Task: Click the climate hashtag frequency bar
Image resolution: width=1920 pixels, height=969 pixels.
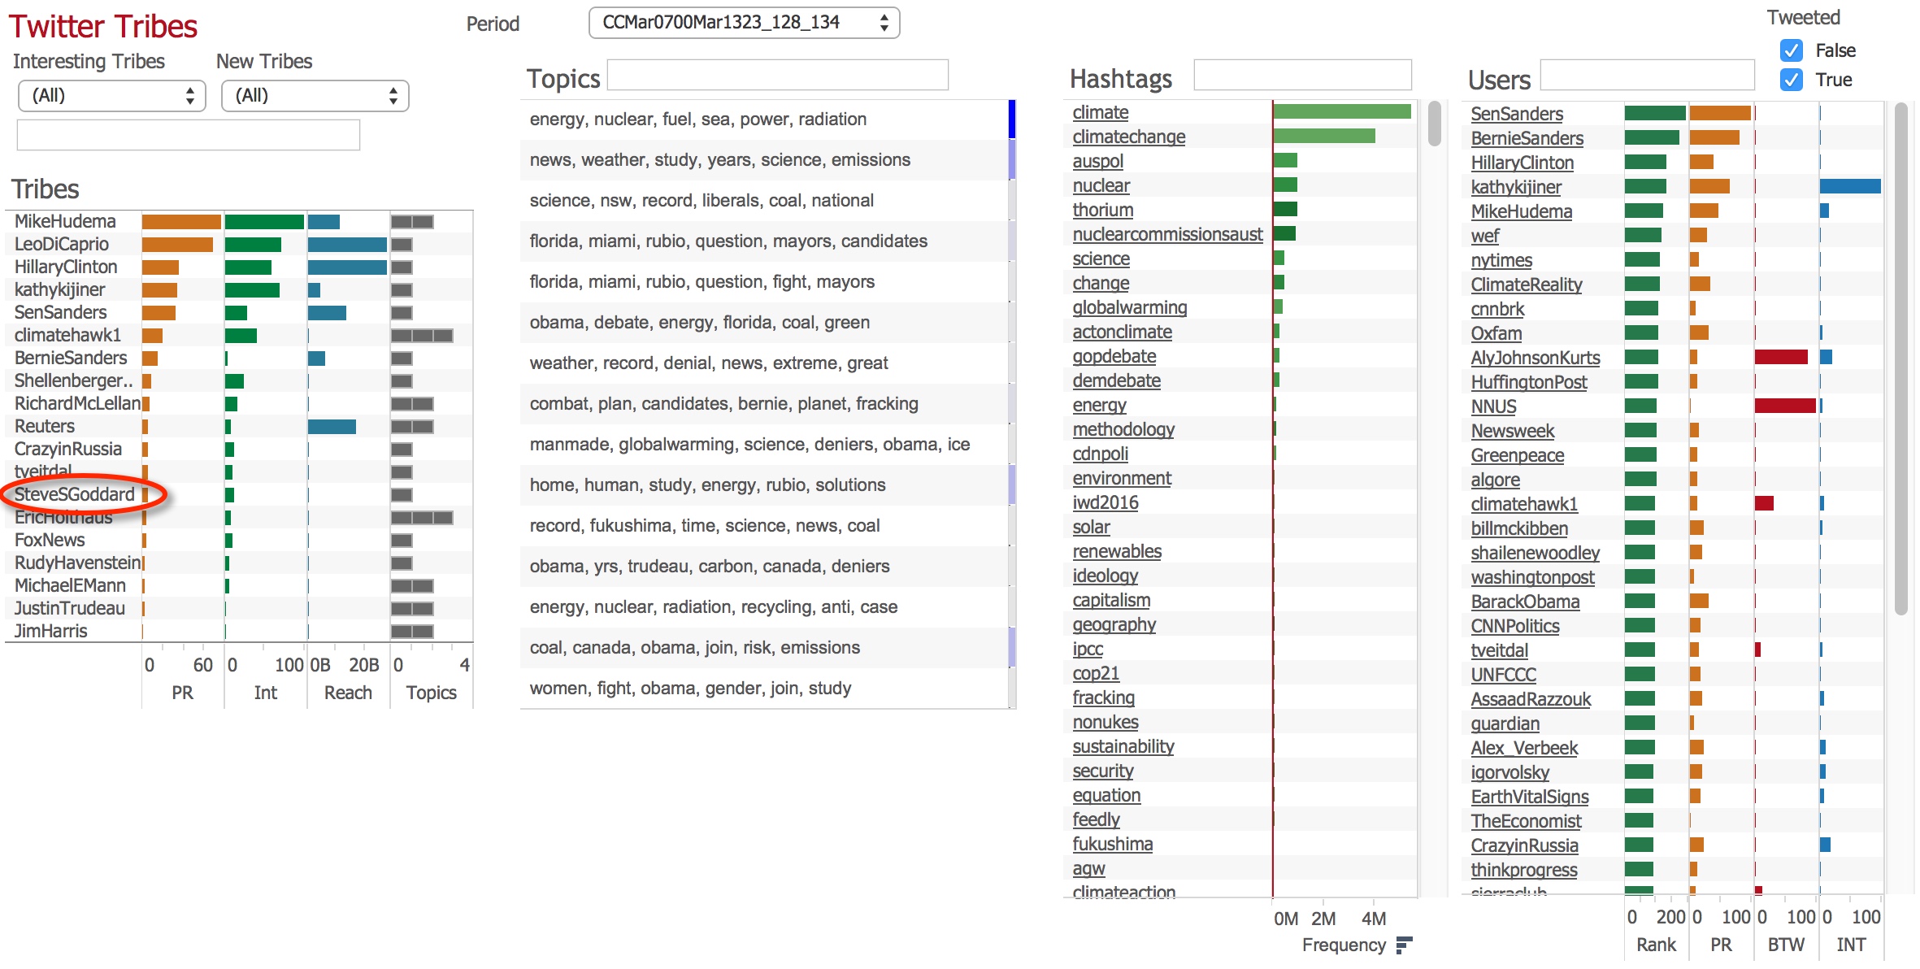Action: (1341, 112)
